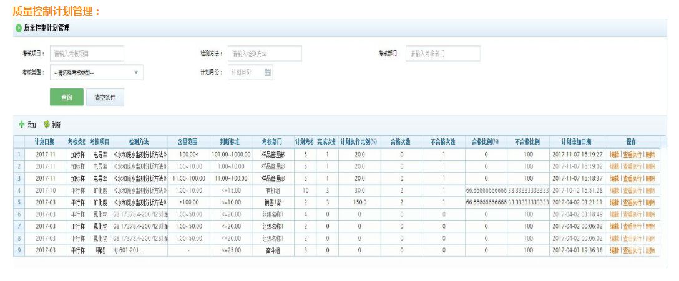The height and width of the screenshot is (281, 679).
Task: Click 查看执行 link in row 4
Action: click(x=632, y=191)
